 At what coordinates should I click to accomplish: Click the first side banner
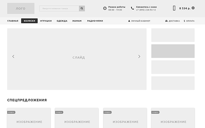coord(173,35)
